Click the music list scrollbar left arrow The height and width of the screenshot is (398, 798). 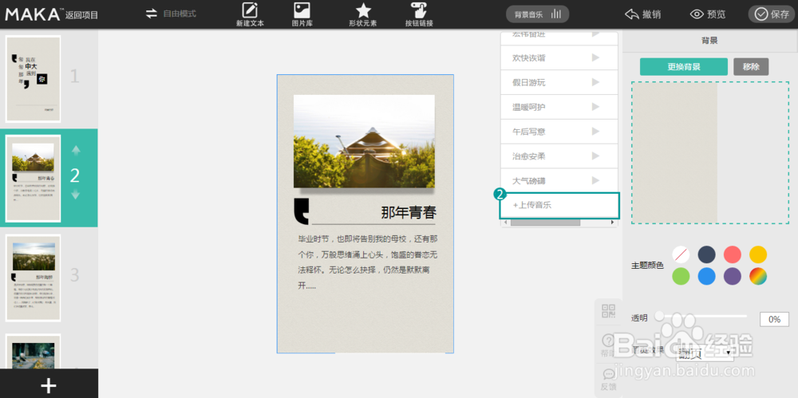[x=505, y=223]
